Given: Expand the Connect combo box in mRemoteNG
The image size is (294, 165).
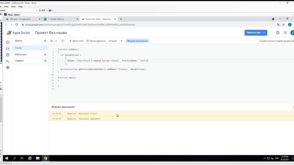Looking at the screenshot, I should pos(37,10).
